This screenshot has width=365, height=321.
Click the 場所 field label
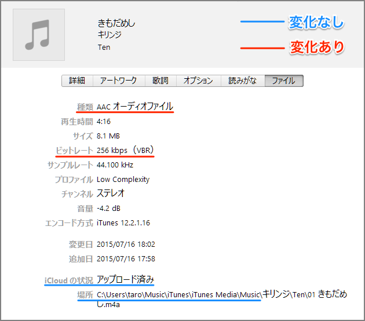85,295
